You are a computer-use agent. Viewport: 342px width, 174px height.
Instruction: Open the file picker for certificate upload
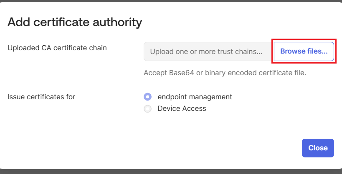coord(304,51)
